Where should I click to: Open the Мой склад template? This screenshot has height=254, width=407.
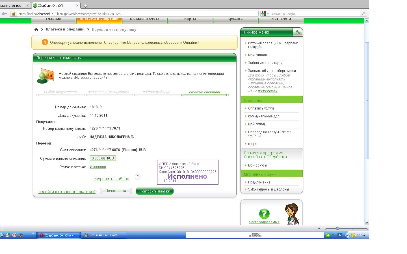point(256,124)
